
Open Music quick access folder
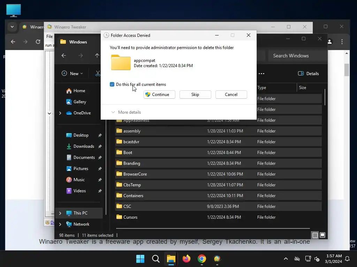[x=79, y=180]
